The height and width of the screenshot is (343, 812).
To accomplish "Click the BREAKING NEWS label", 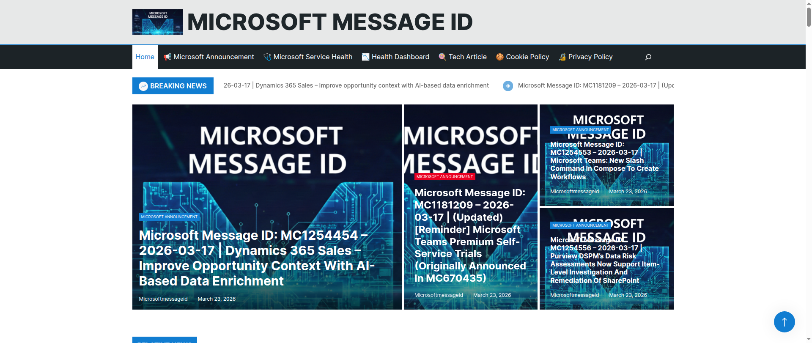I will click(x=178, y=86).
